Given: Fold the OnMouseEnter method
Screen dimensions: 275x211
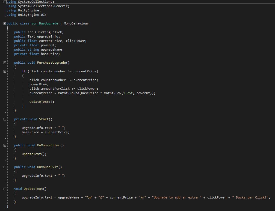Looking at the screenshot, I should tap(5, 145).
